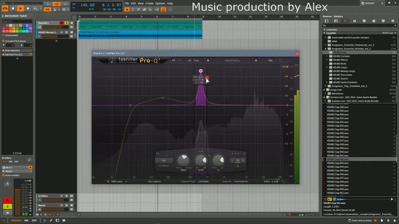Select the knife tool in the toolbar
The height and width of the screenshot is (224, 399).
[150, 9]
